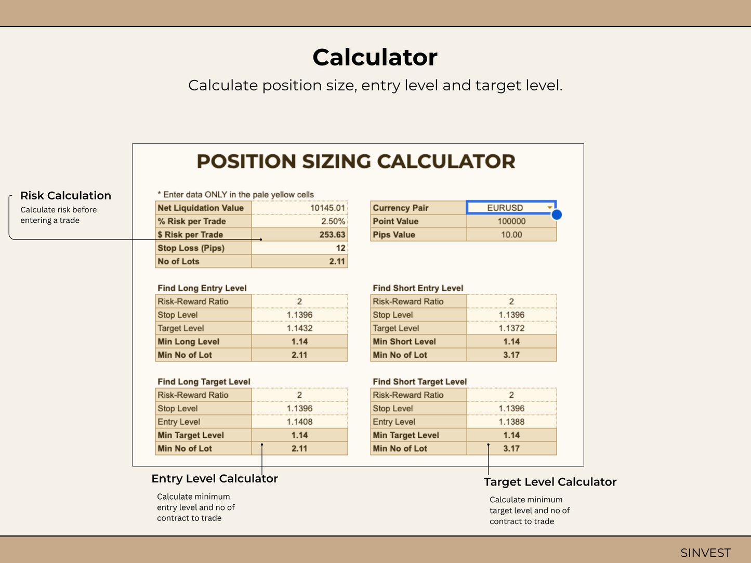This screenshot has width=751, height=563.
Task: Click the POSITION SIZING CALCULATOR title
Action: (356, 162)
